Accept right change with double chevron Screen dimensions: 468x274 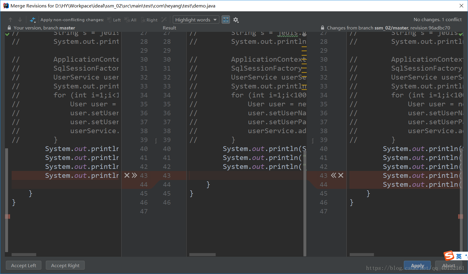coord(334,175)
